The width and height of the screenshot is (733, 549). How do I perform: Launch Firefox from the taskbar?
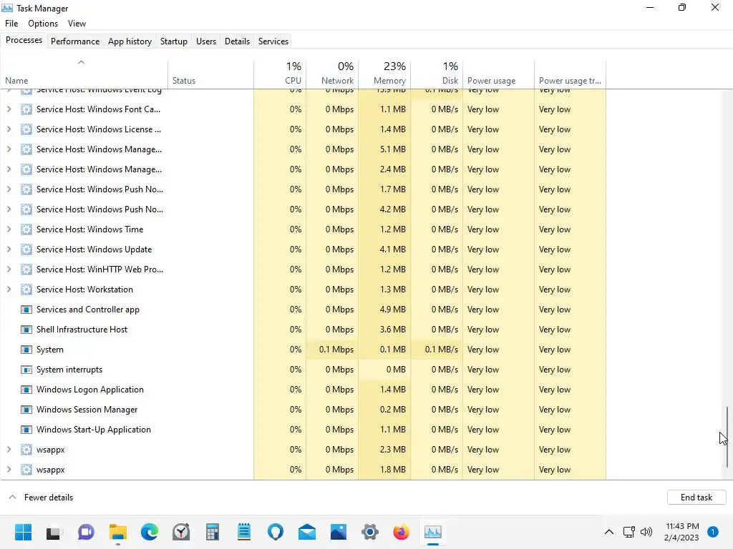pyautogui.click(x=401, y=532)
